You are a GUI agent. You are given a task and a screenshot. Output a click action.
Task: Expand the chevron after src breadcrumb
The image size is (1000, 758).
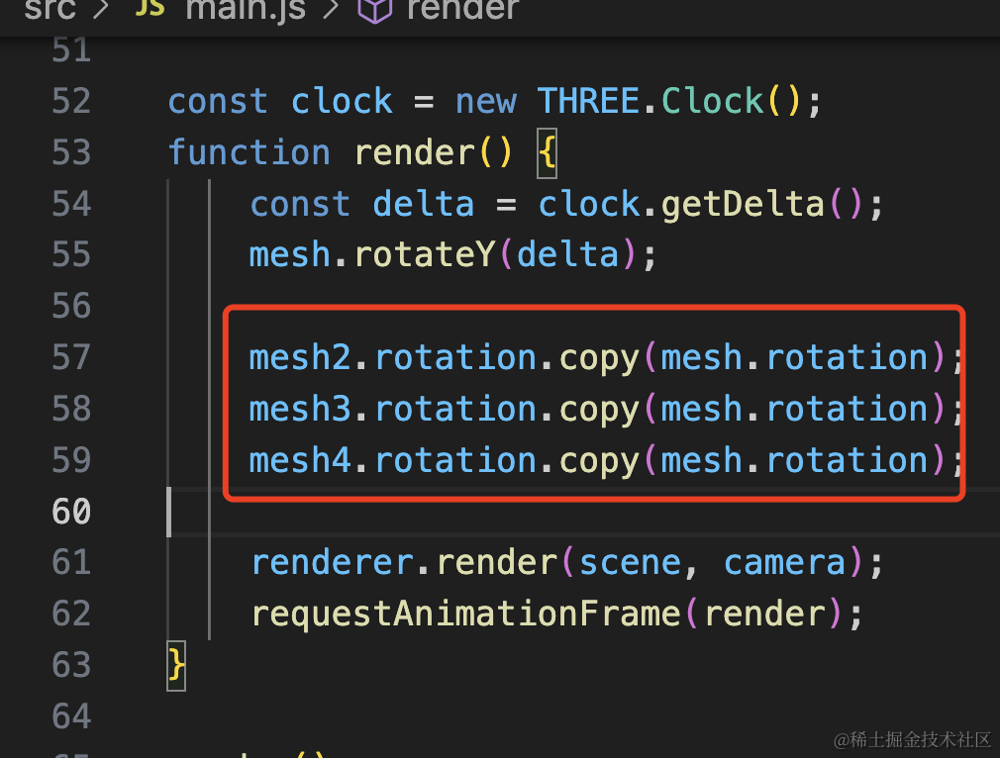[101, 9]
